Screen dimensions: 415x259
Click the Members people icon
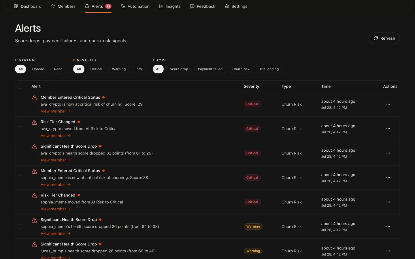point(53,6)
